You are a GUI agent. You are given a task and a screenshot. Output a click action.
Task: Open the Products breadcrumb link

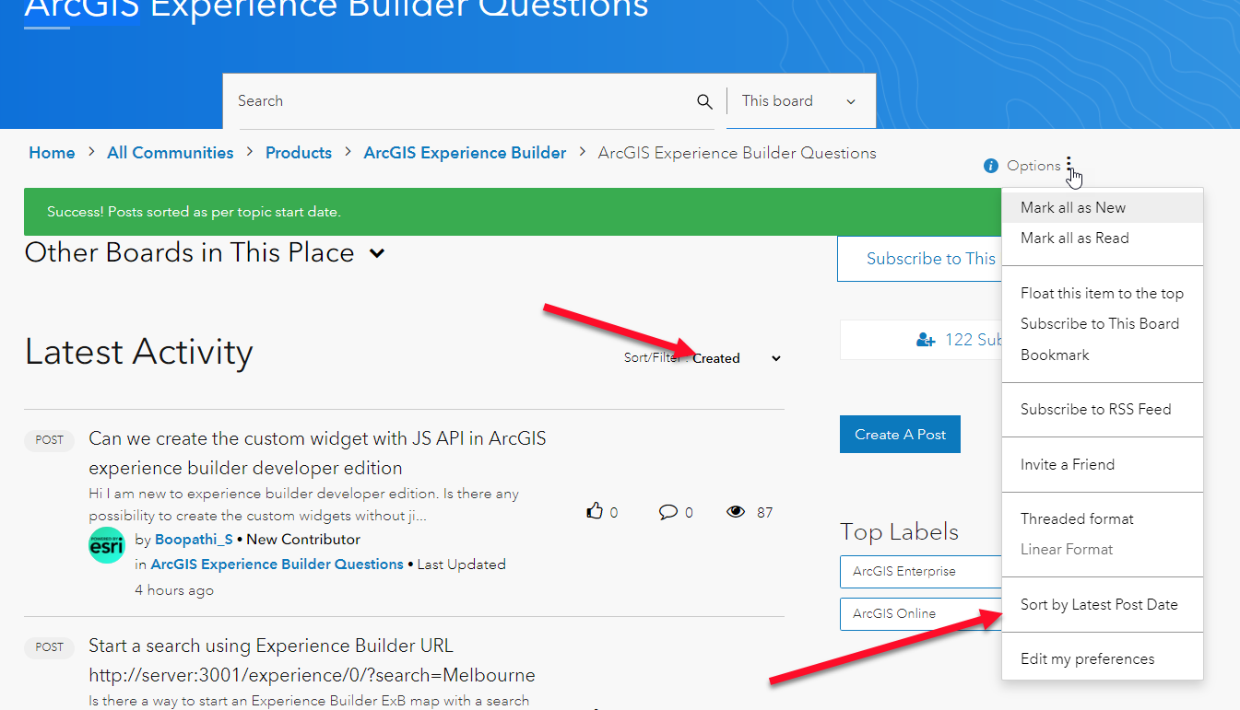(x=298, y=152)
